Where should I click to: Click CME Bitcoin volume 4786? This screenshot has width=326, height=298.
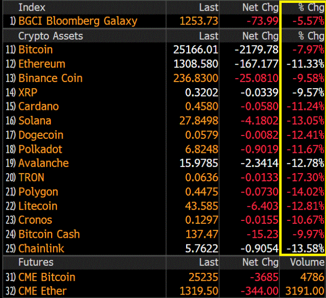(x=312, y=277)
